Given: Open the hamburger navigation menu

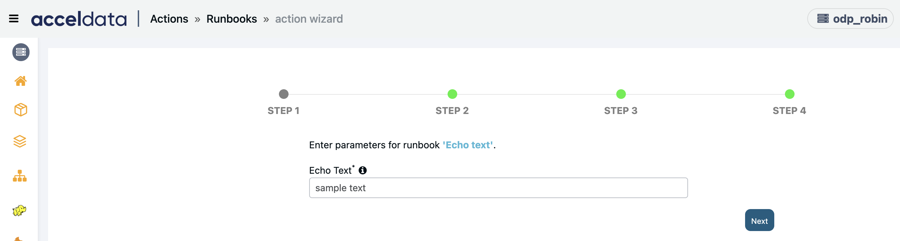Looking at the screenshot, I should [x=14, y=19].
